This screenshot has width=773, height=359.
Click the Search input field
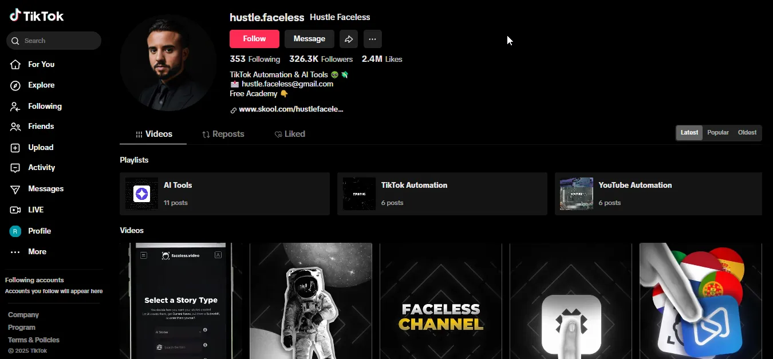pos(54,41)
